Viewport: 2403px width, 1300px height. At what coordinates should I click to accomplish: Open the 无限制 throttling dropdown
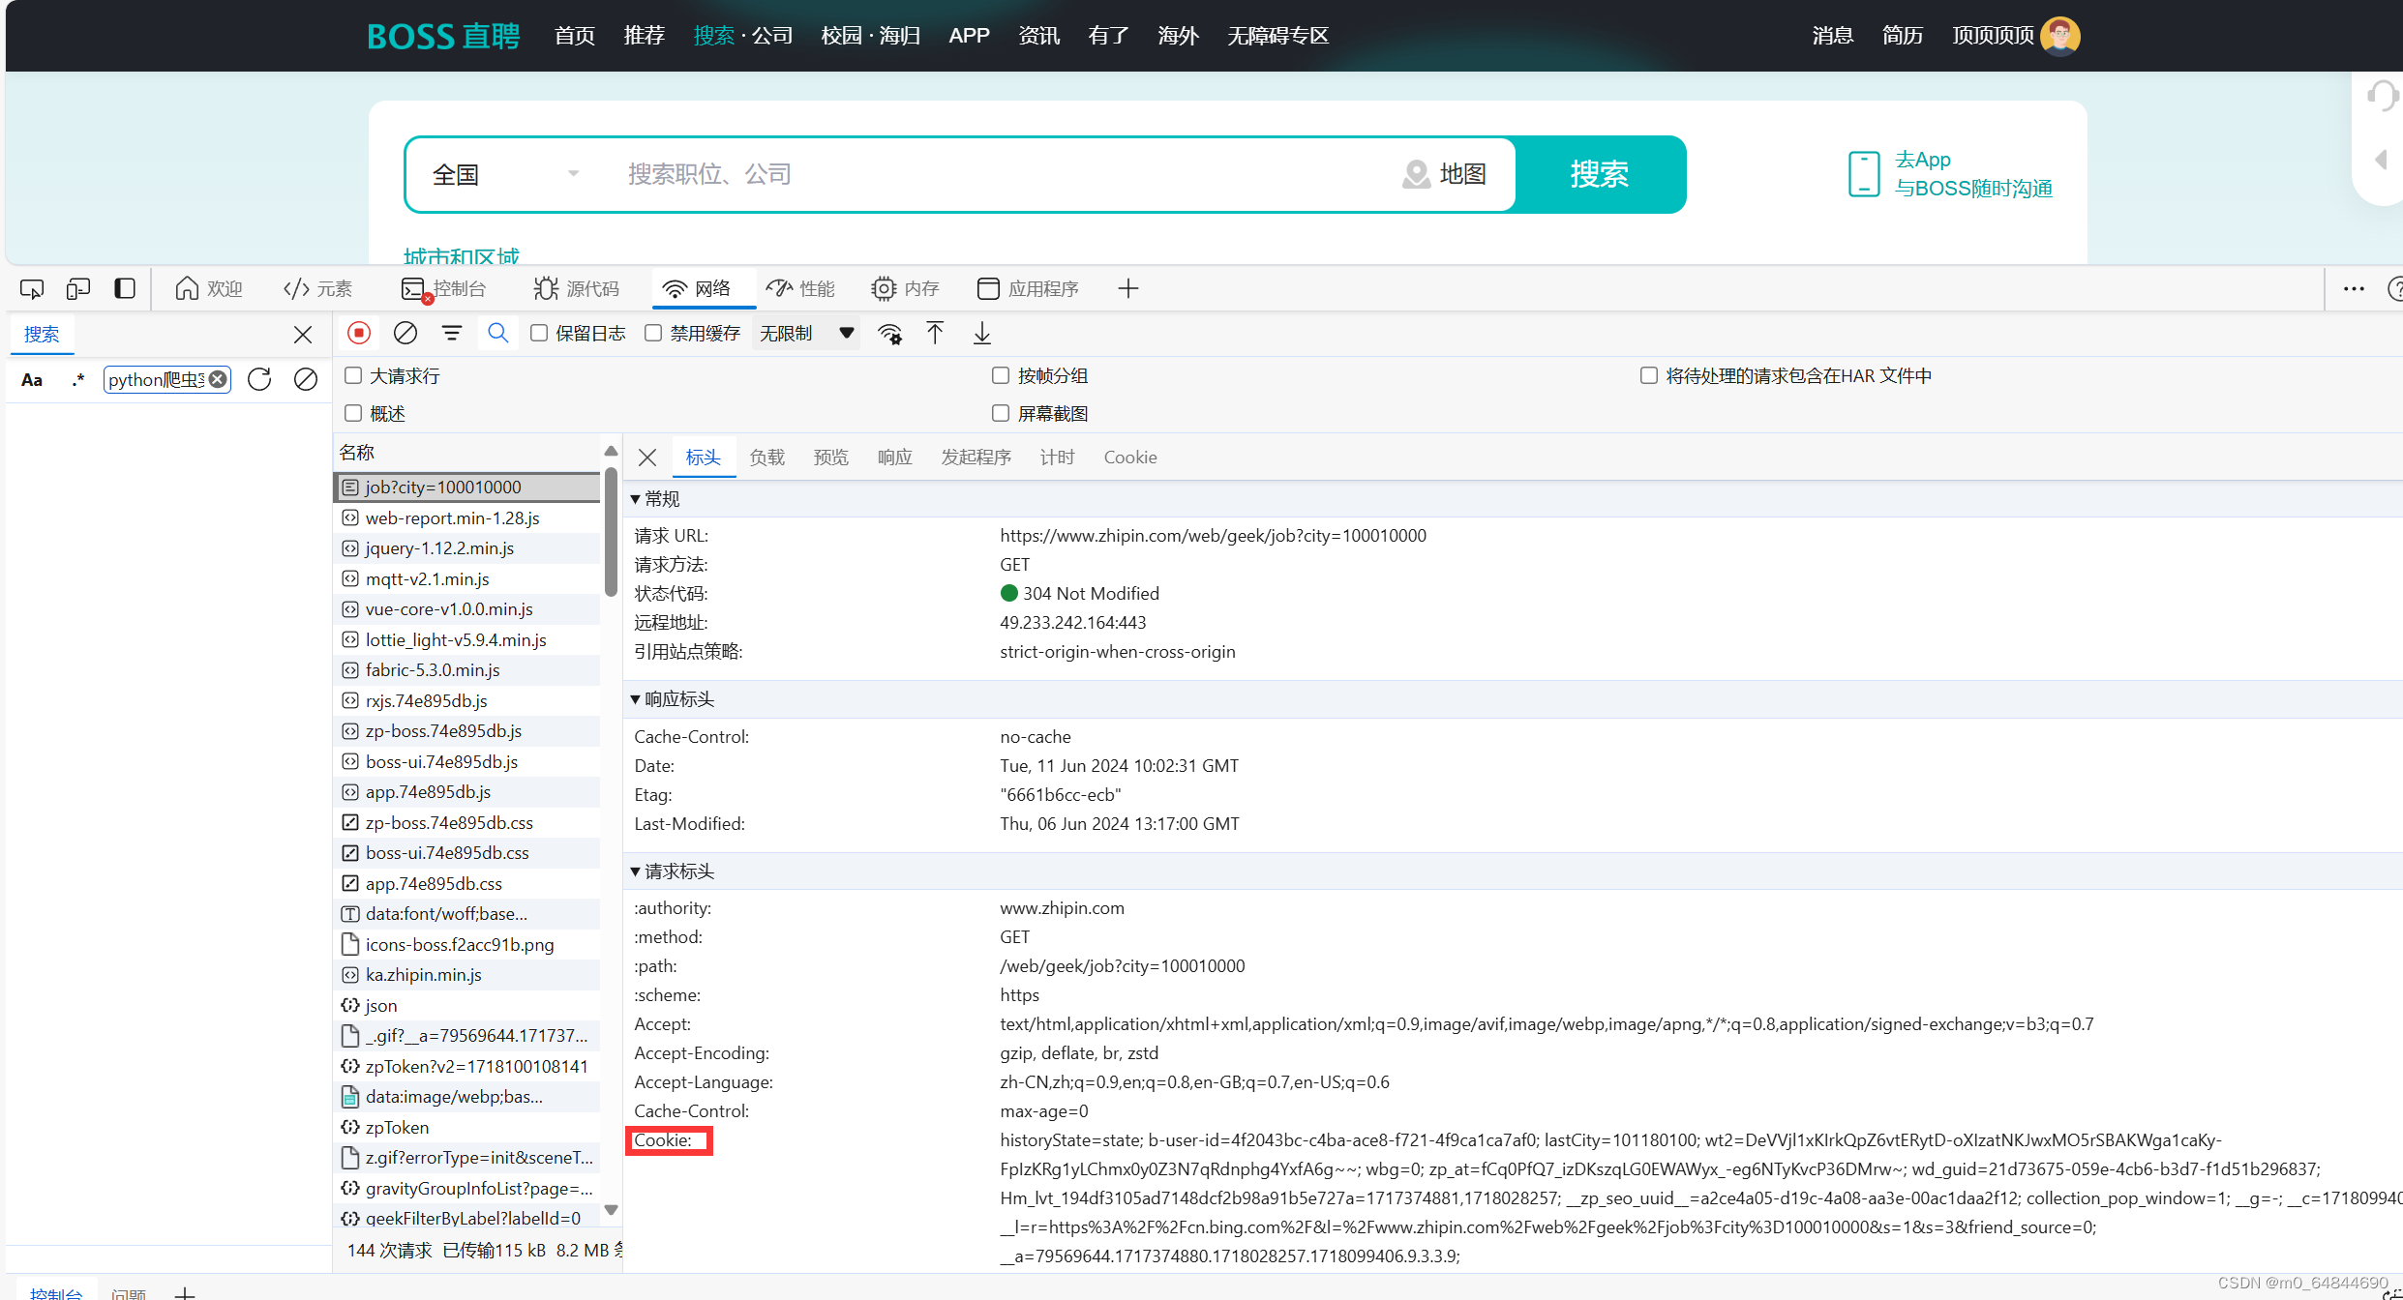point(806,333)
